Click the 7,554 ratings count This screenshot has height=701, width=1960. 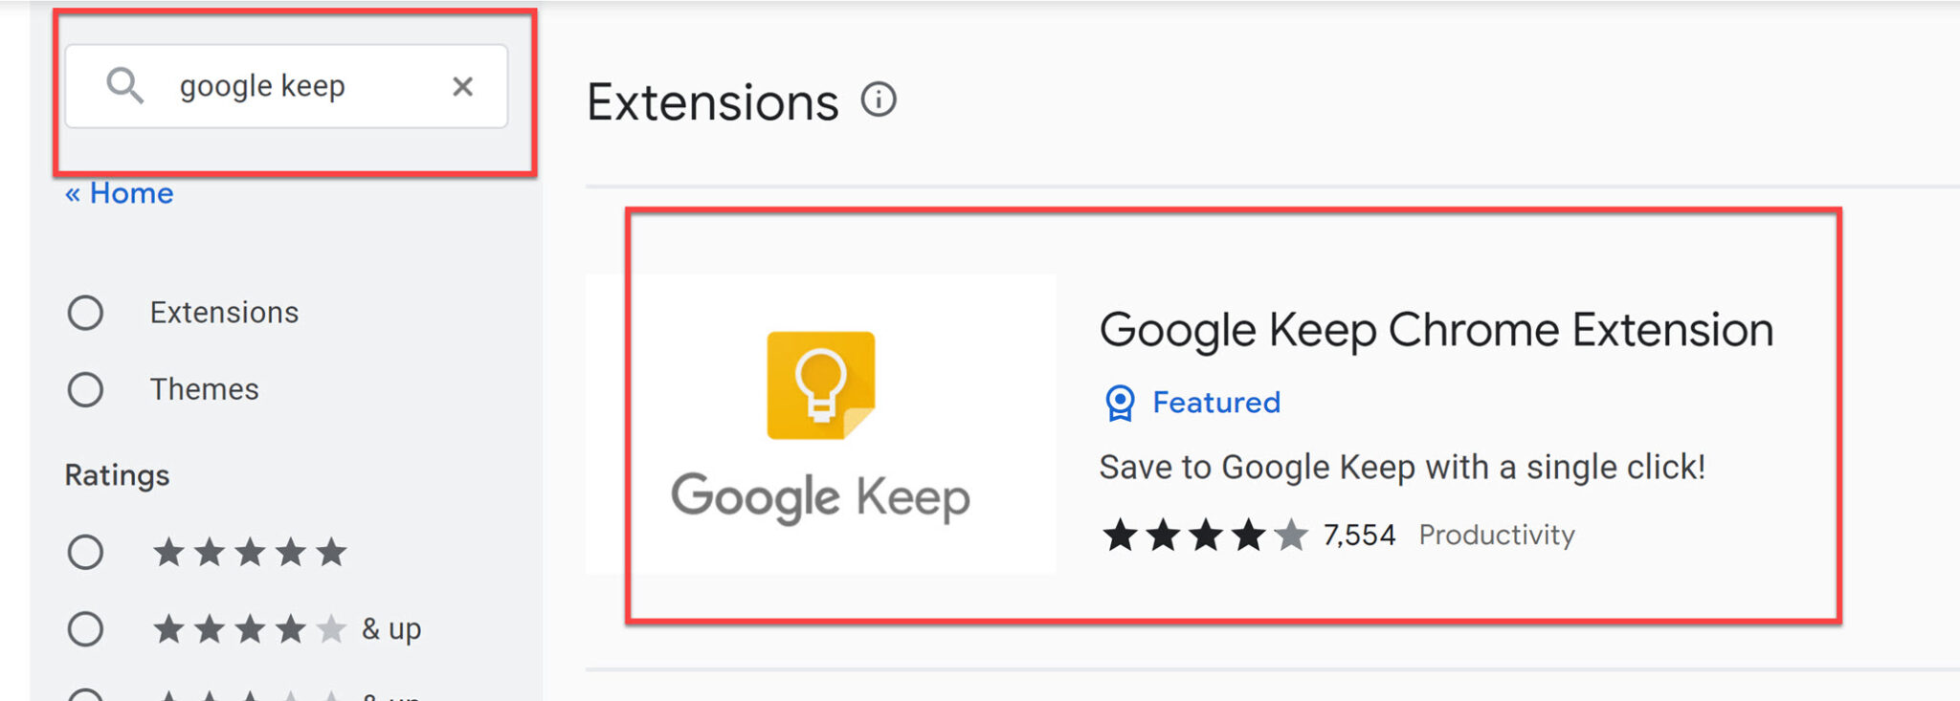[1359, 535]
